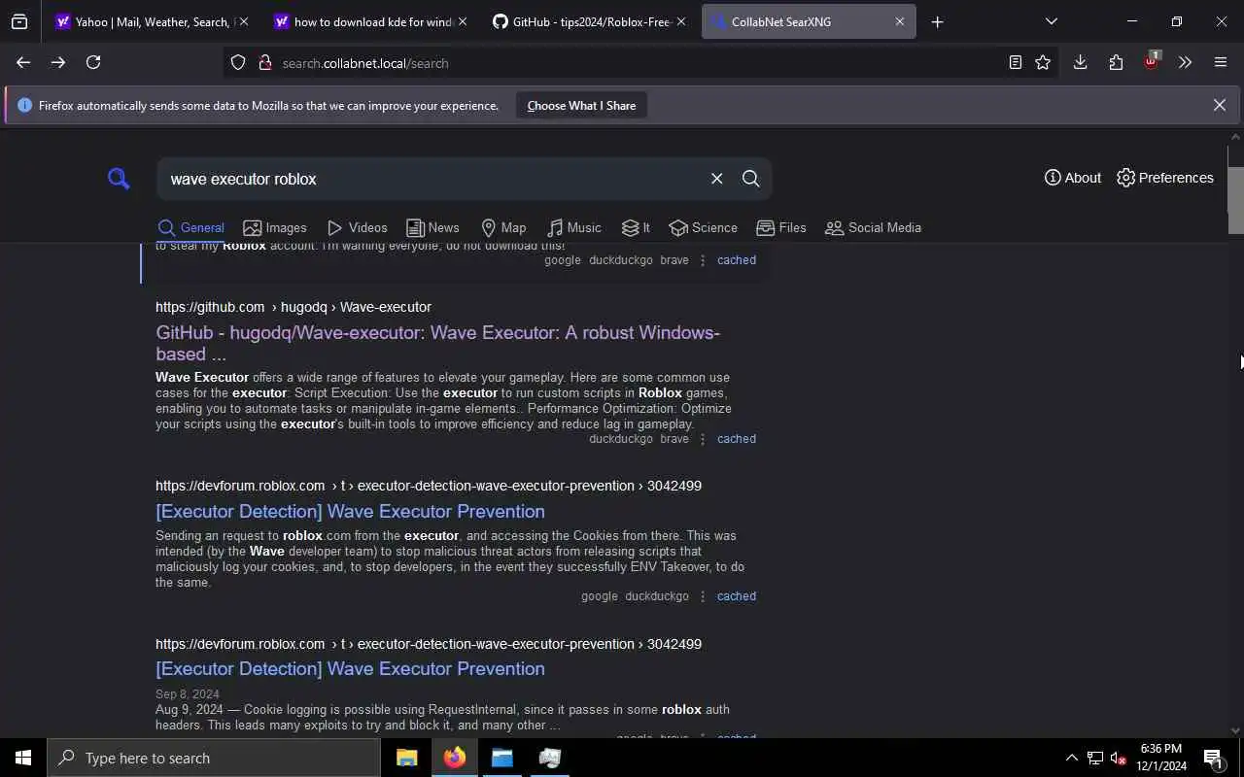Open tracking protection shield icon
The width and height of the screenshot is (1244, 777).
(238, 63)
